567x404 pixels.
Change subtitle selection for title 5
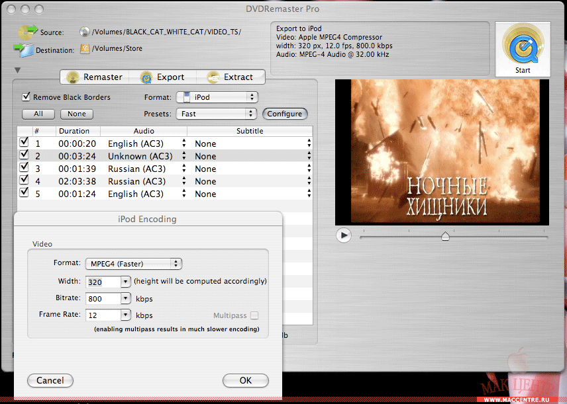[x=309, y=194]
